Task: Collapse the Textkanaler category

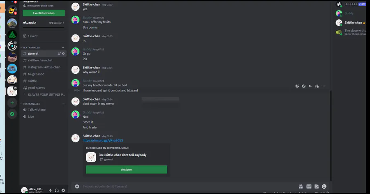Action: 31,48
